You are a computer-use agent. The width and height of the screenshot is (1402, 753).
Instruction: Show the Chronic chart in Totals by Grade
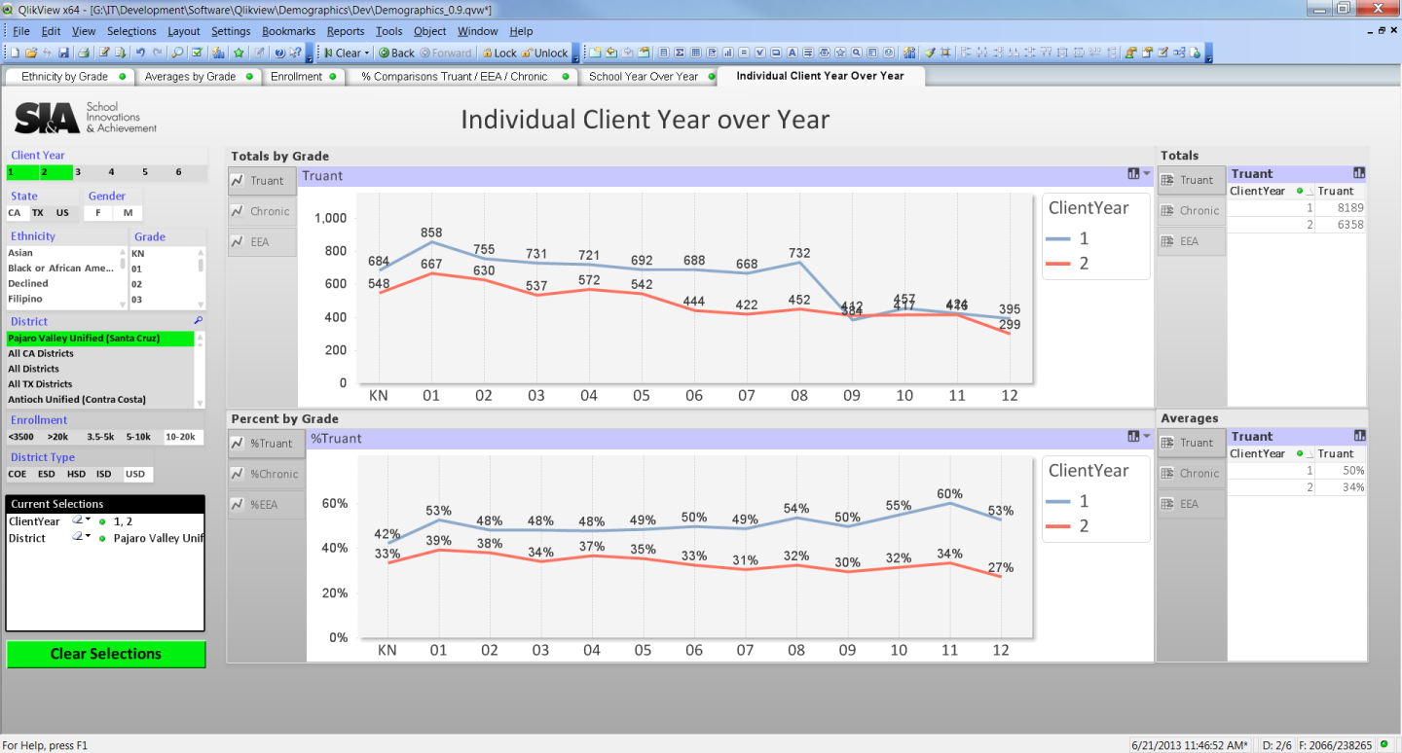[262, 211]
